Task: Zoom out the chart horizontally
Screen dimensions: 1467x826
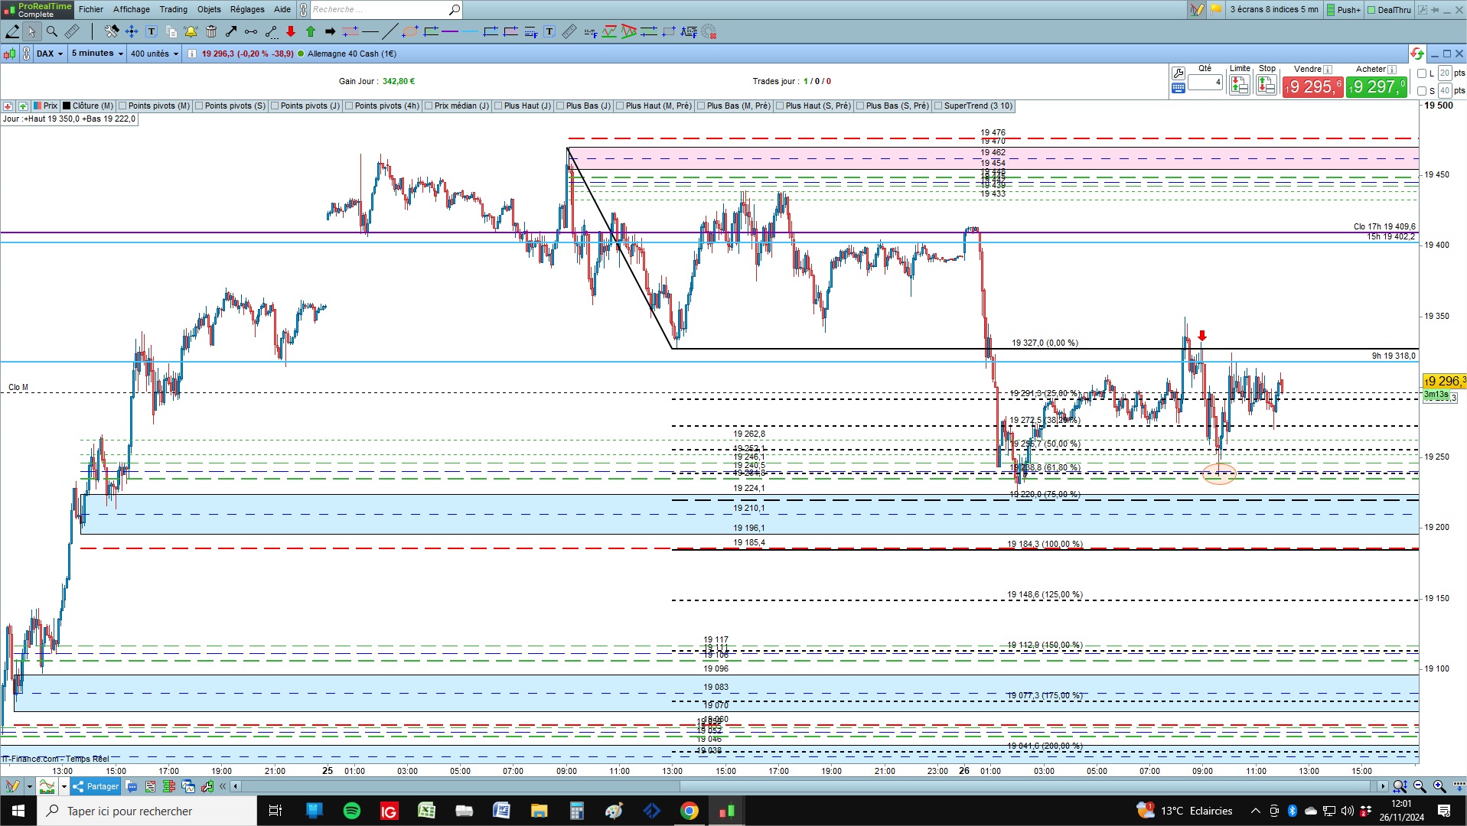Action: pyautogui.click(x=1420, y=786)
